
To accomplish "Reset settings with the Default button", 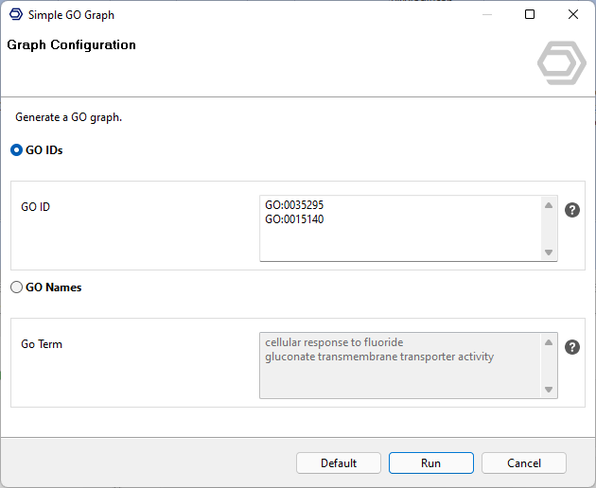I will [x=338, y=462].
